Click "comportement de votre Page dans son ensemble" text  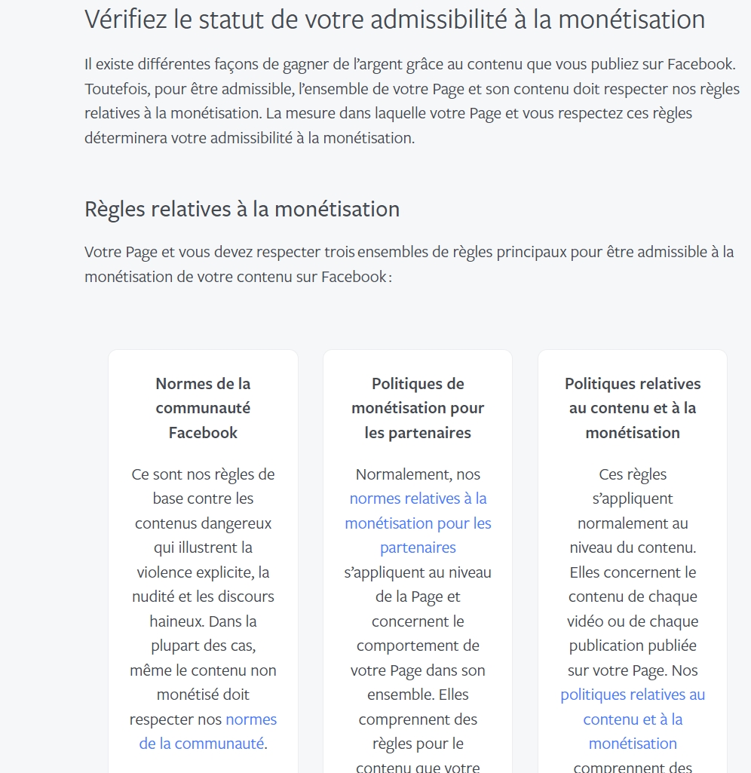[x=418, y=658]
